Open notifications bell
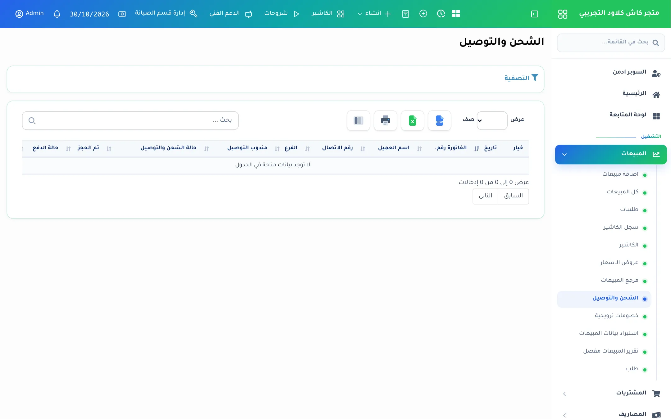The height and width of the screenshot is (419, 671). 57,14
